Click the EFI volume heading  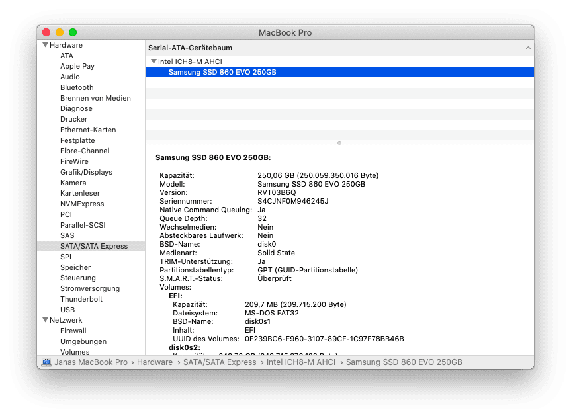coord(175,296)
